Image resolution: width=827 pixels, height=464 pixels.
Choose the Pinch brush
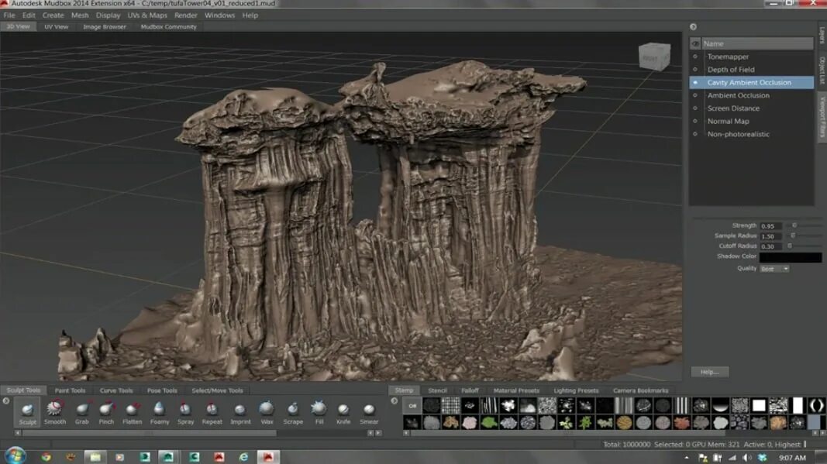coord(106,411)
